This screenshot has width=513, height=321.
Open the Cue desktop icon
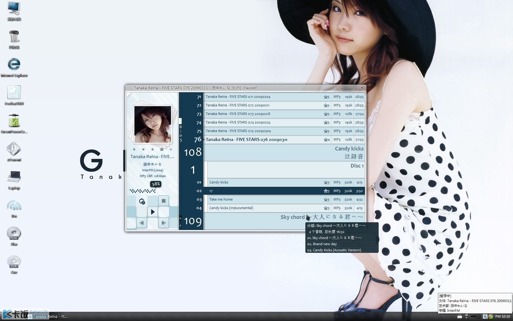[14, 264]
